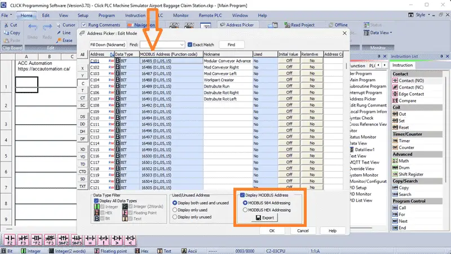This screenshot has height=254, width=451.
Task: Insert Contact (NC) from Instruction List
Action: click(408, 87)
